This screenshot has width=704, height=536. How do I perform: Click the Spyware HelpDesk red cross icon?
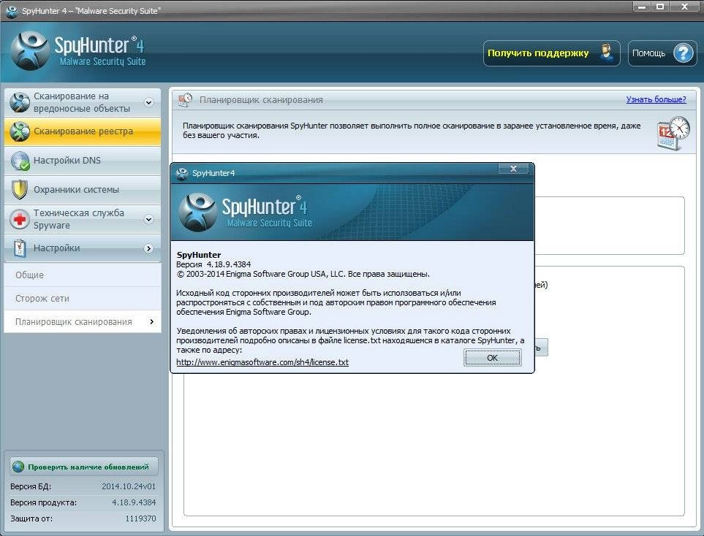[19, 219]
